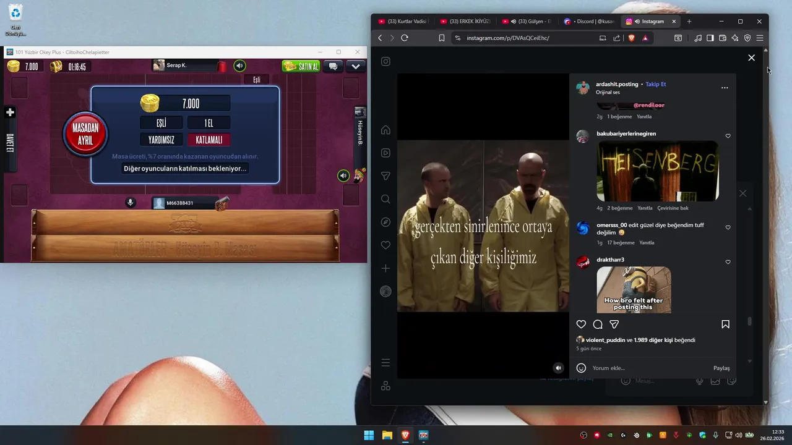
Task: Like draktharr3's comment
Action: [x=728, y=262]
